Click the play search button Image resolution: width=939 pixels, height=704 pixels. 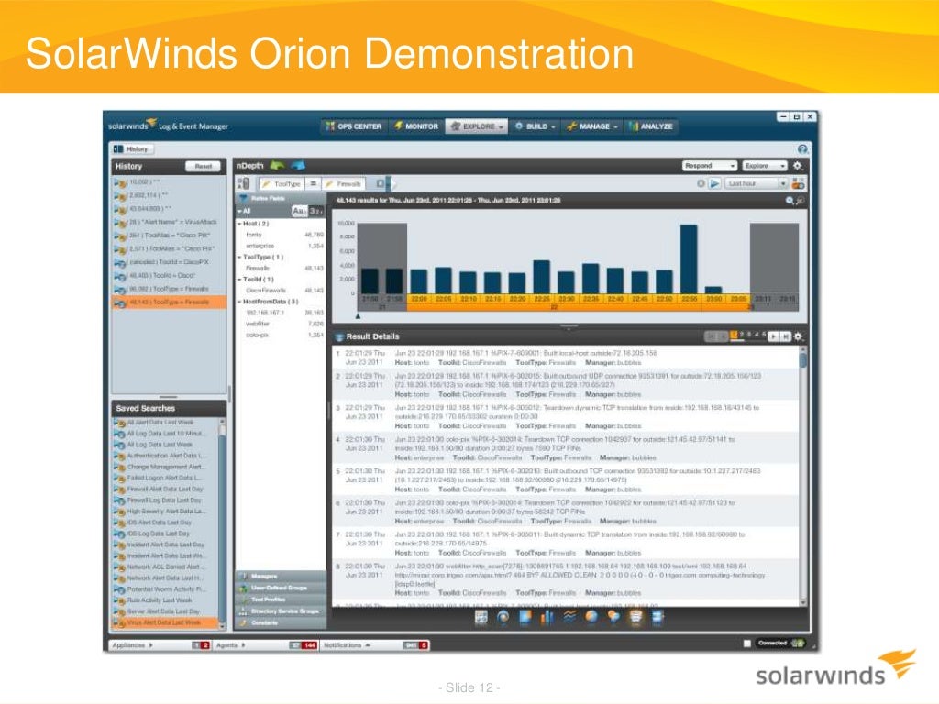coord(714,183)
